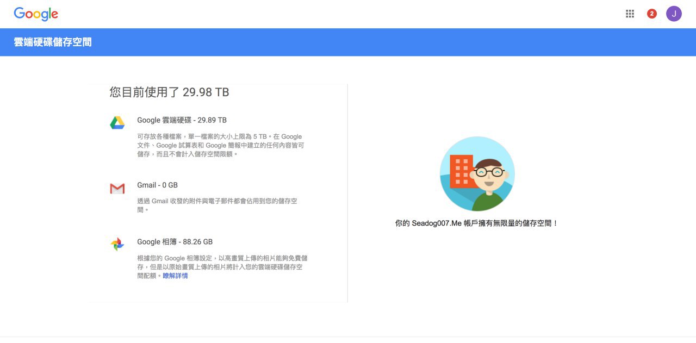Click the Gmail envelope icon

pyautogui.click(x=117, y=189)
